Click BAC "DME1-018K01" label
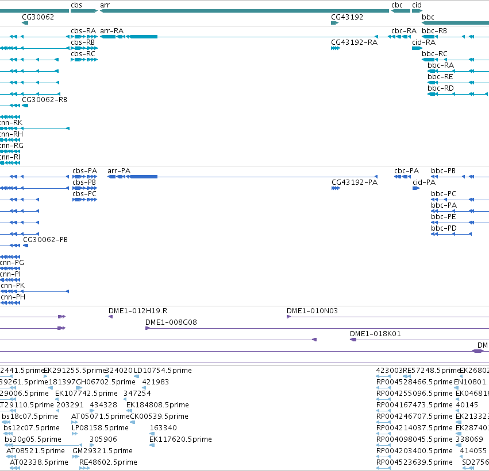489x471 pixels. pos(375,334)
